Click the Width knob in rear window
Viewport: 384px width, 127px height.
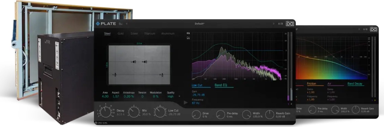[x=335, y=110]
